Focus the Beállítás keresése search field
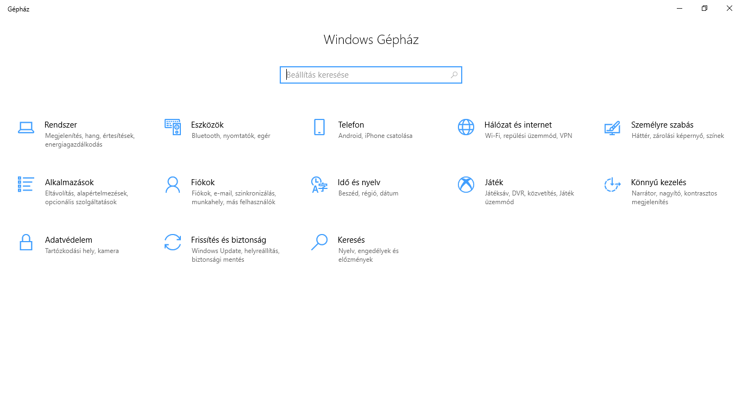 tap(371, 75)
